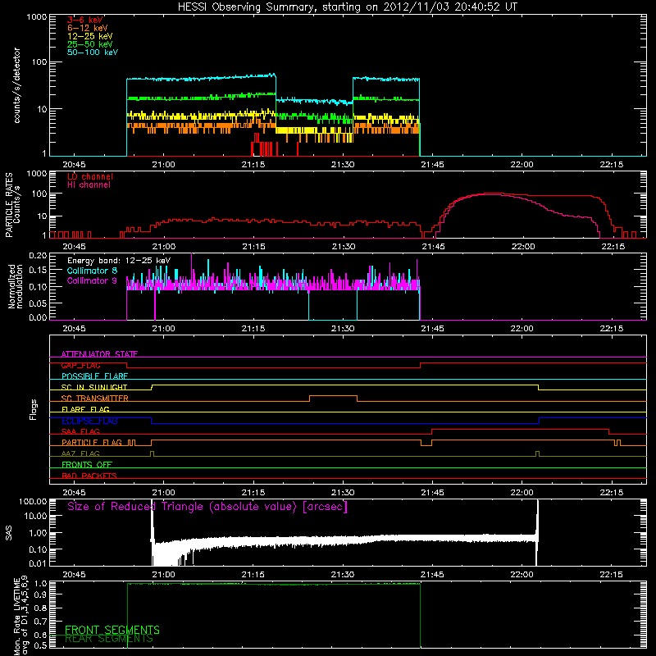Click the 1000 y-axis value on counts plot
The image size is (656, 656).
tap(36, 17)
